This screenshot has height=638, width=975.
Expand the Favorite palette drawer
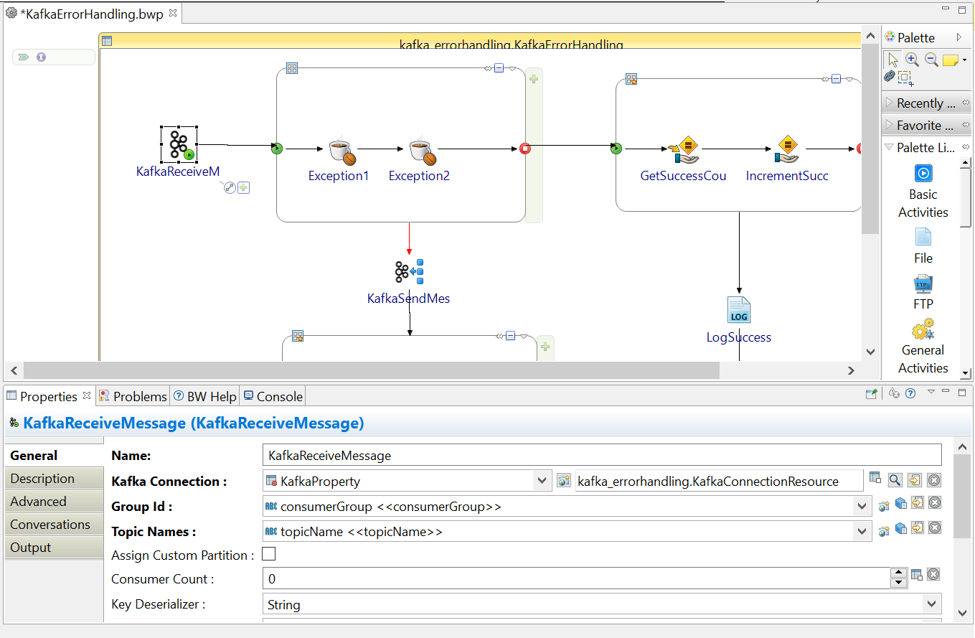pos(925,125)
